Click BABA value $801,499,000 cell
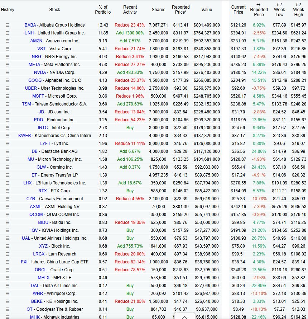 pos(207,25)
